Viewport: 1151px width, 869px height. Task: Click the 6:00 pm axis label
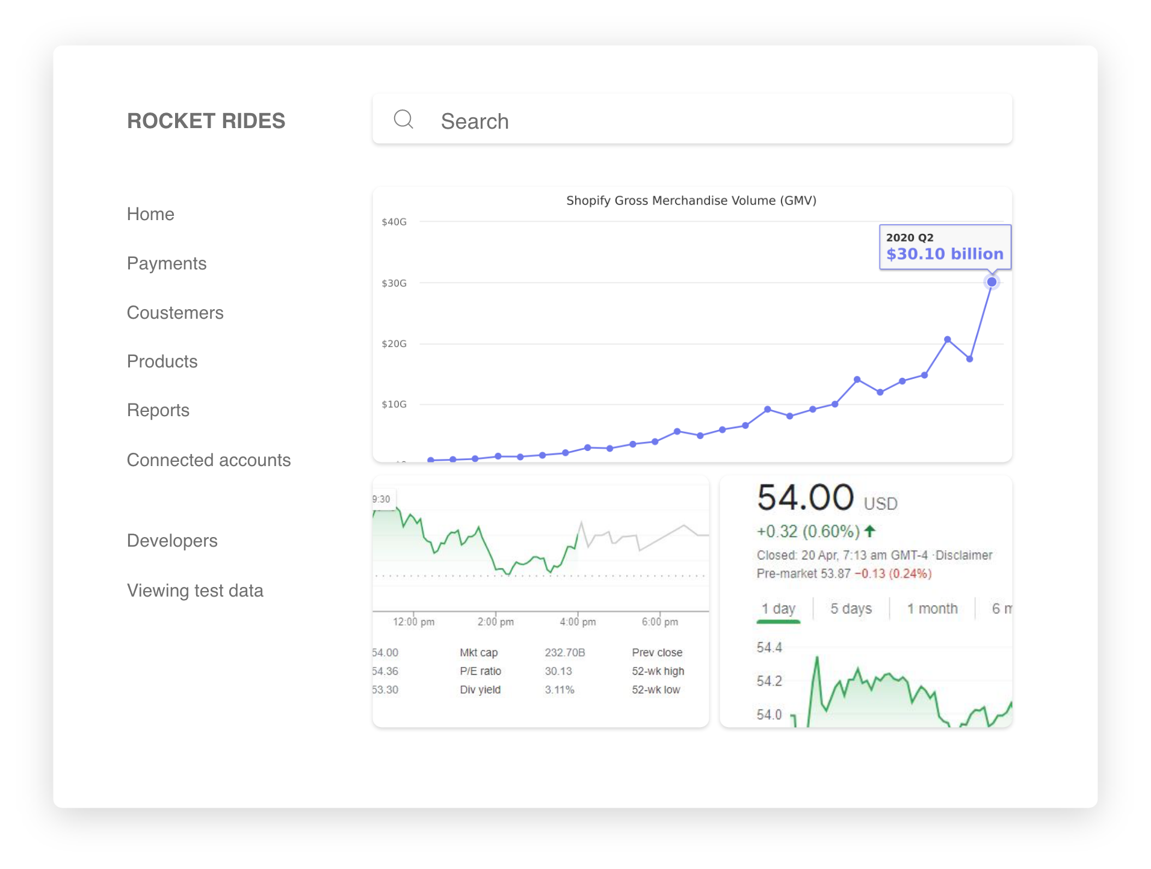[659, 622]
